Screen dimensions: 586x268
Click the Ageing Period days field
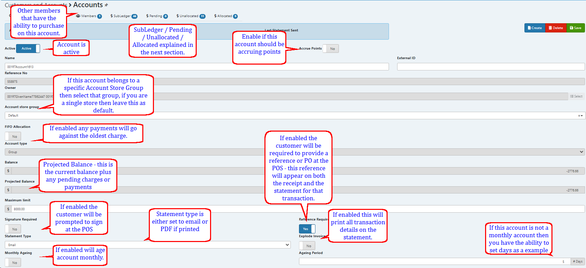coord(435,262)
